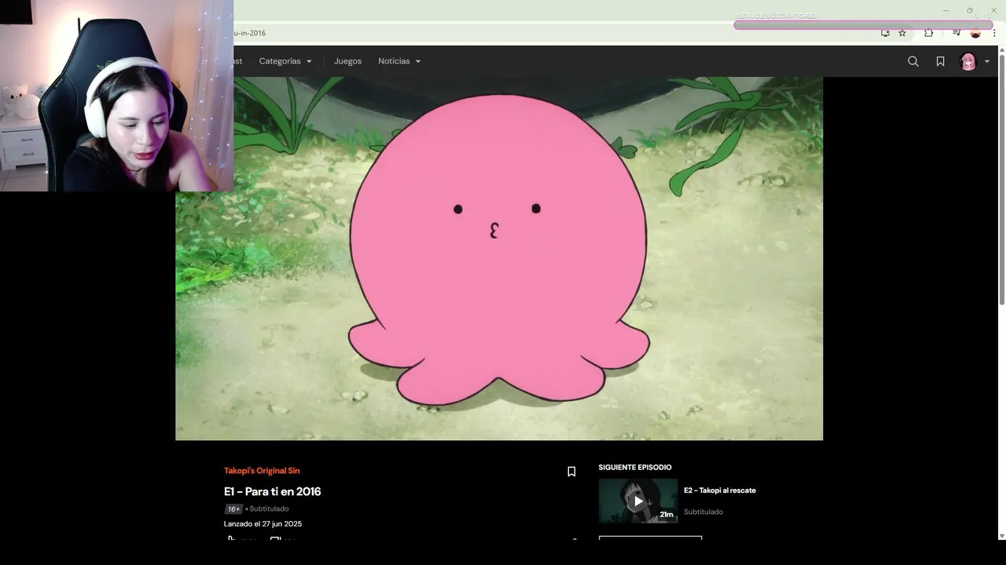Open E2 - Takopi al rescate title
The image size is (1006, 565).
pyautogui.click(x=720, y=490)
